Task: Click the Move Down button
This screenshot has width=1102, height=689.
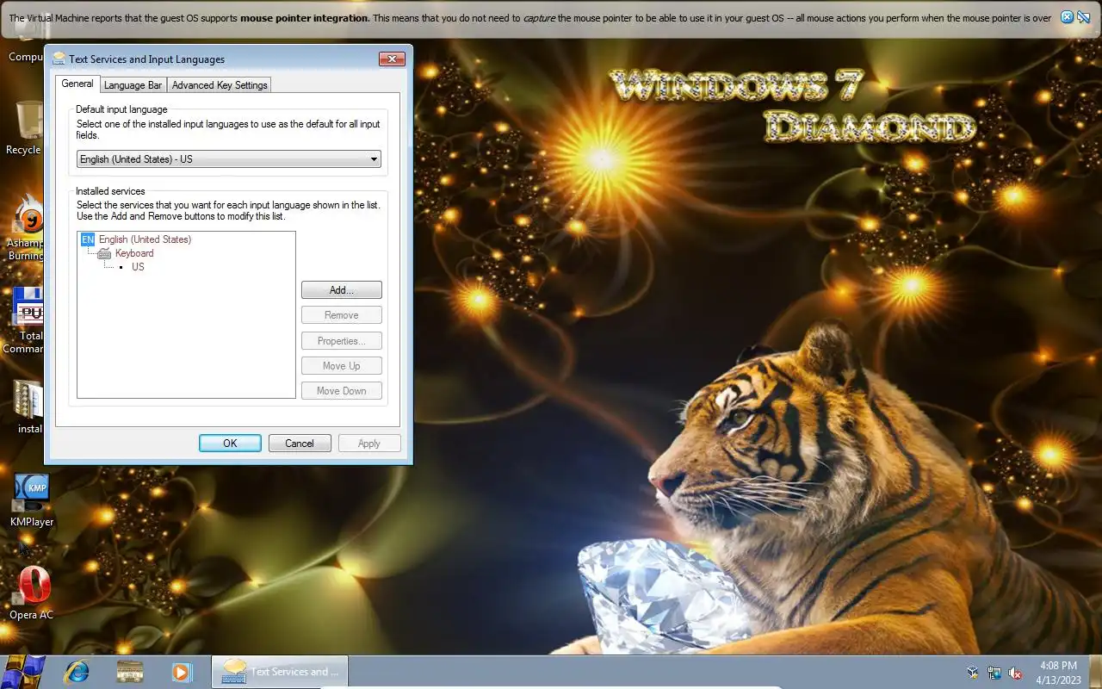Action: pos(342,391)
